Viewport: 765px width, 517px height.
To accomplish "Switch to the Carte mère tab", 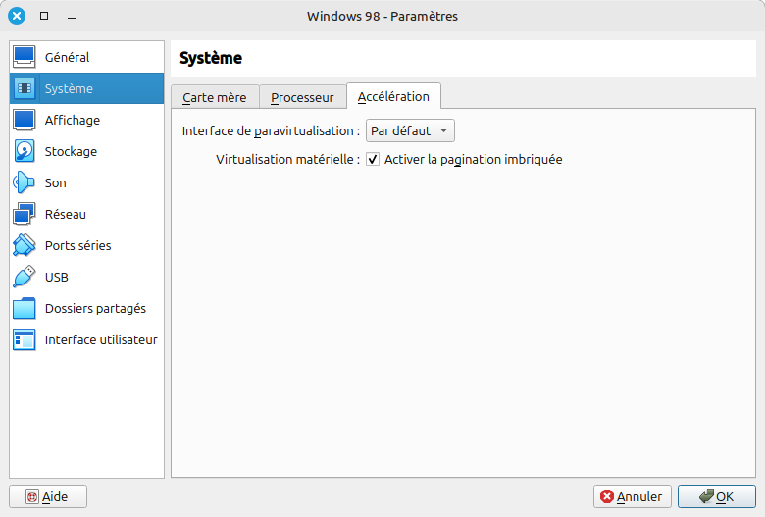I will (x=215, y=97).
